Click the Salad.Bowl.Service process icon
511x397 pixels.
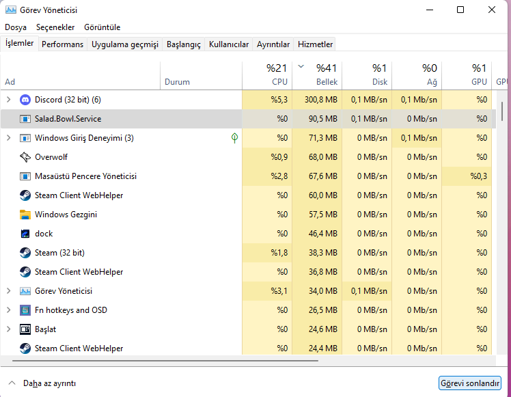26,119
